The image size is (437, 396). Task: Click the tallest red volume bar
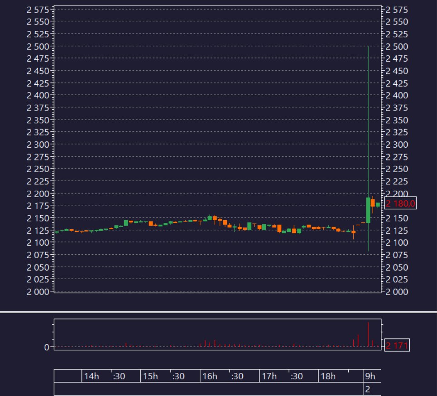click(x=368, y=334)
